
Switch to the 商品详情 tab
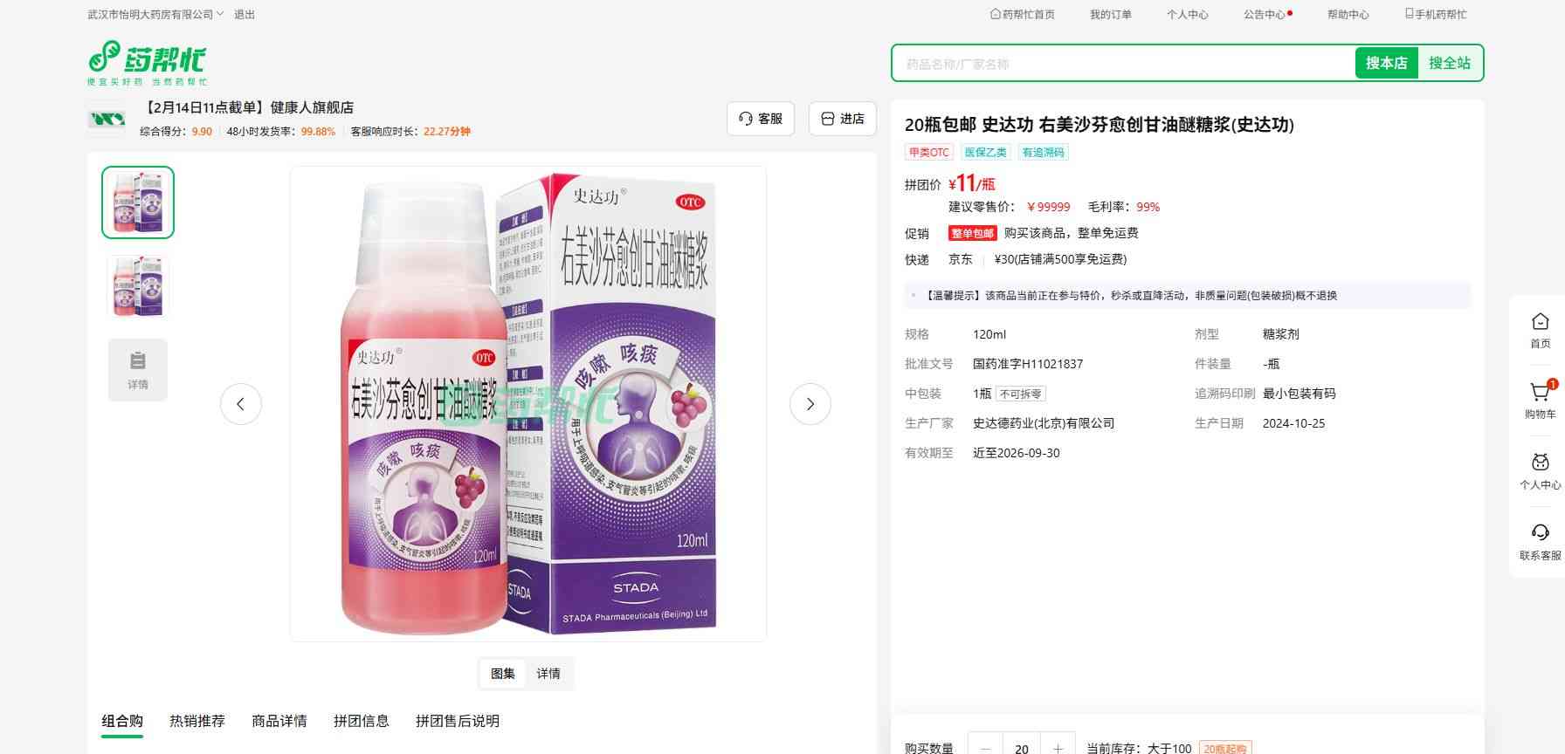click(x=279, y=721)
